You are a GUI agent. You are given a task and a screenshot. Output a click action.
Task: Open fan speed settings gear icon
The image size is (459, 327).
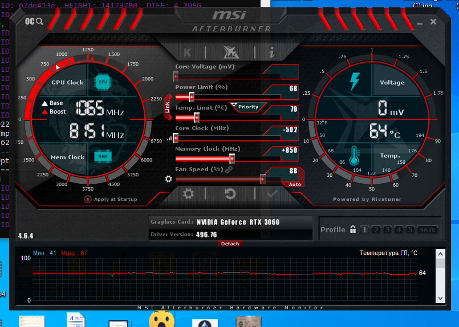pyautogui.click(x=168, y=179)
